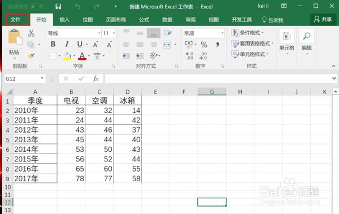The width and height of the screenshot is (339, 214).
Task: Increase font size with larger A icon
Action: click(x=95, y=45)
